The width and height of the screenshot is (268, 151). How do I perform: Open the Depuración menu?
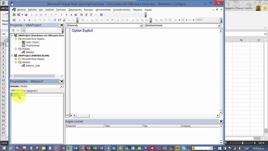[x=75, y=10]
